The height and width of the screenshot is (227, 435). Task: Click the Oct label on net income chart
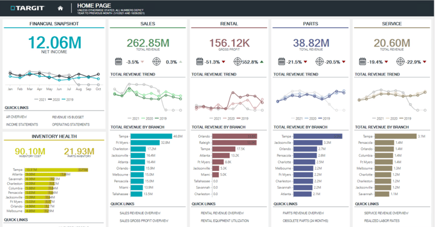tap(98, 89)
